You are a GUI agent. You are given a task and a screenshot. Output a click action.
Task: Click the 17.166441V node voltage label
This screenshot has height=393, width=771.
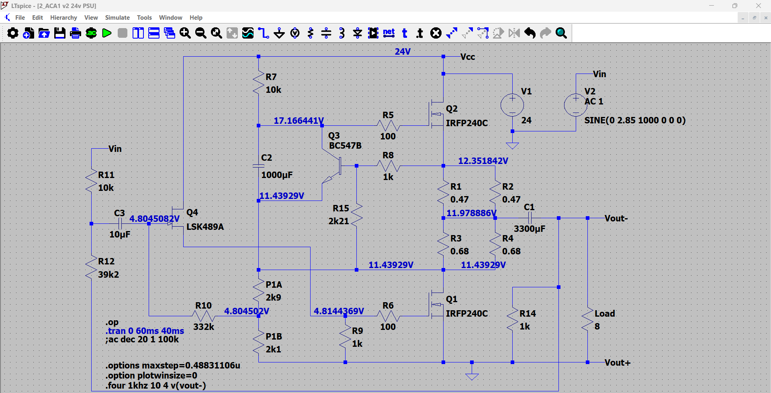(x=299, y=121)
